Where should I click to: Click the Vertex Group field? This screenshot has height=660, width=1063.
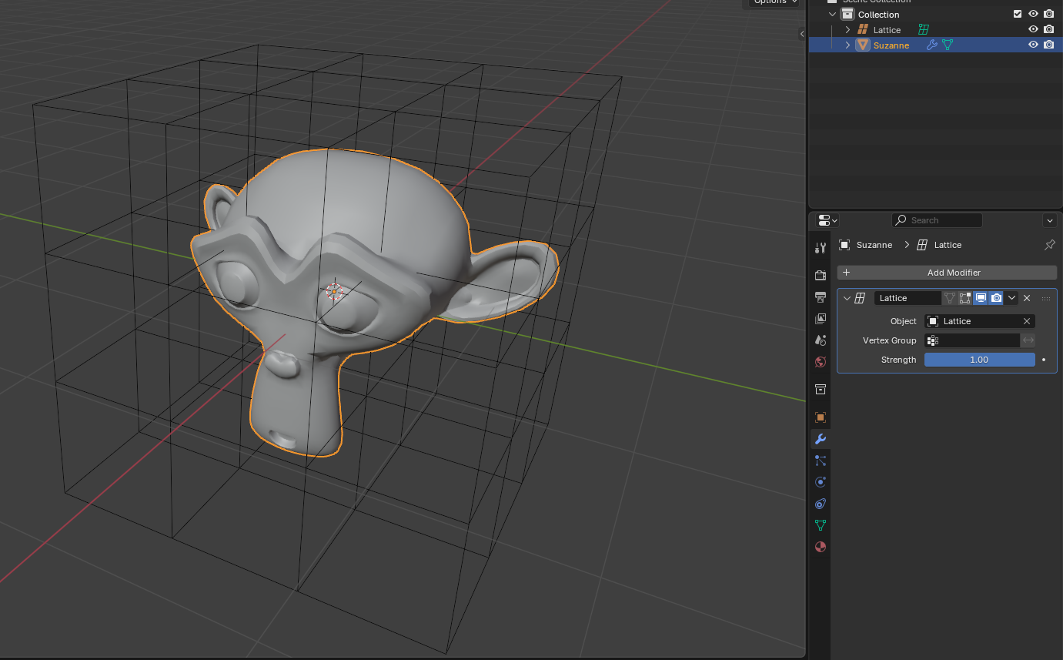tap(972, 340)
